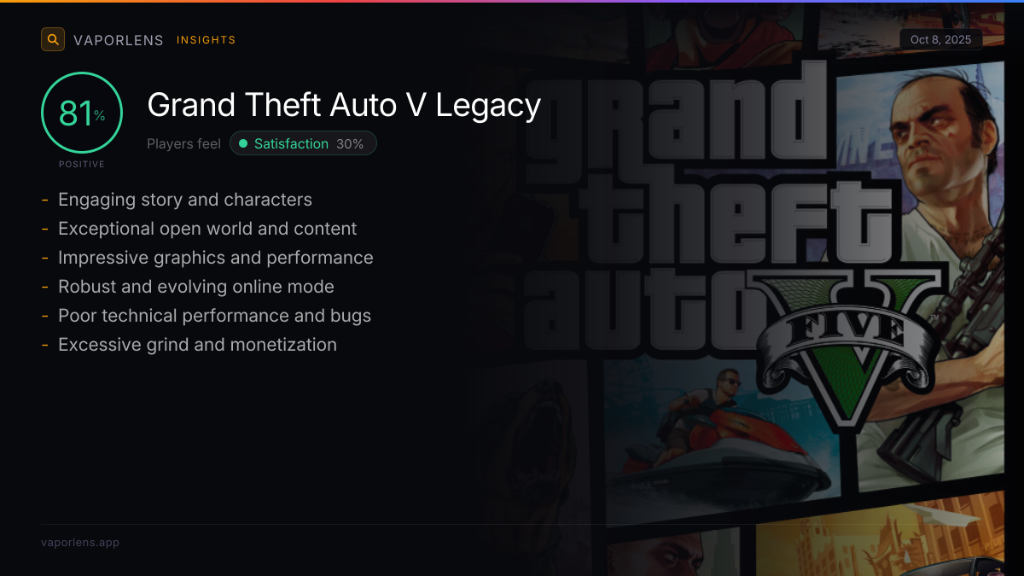Select "Exceptional open world and content" point
1024x576 pixels.
207,229
